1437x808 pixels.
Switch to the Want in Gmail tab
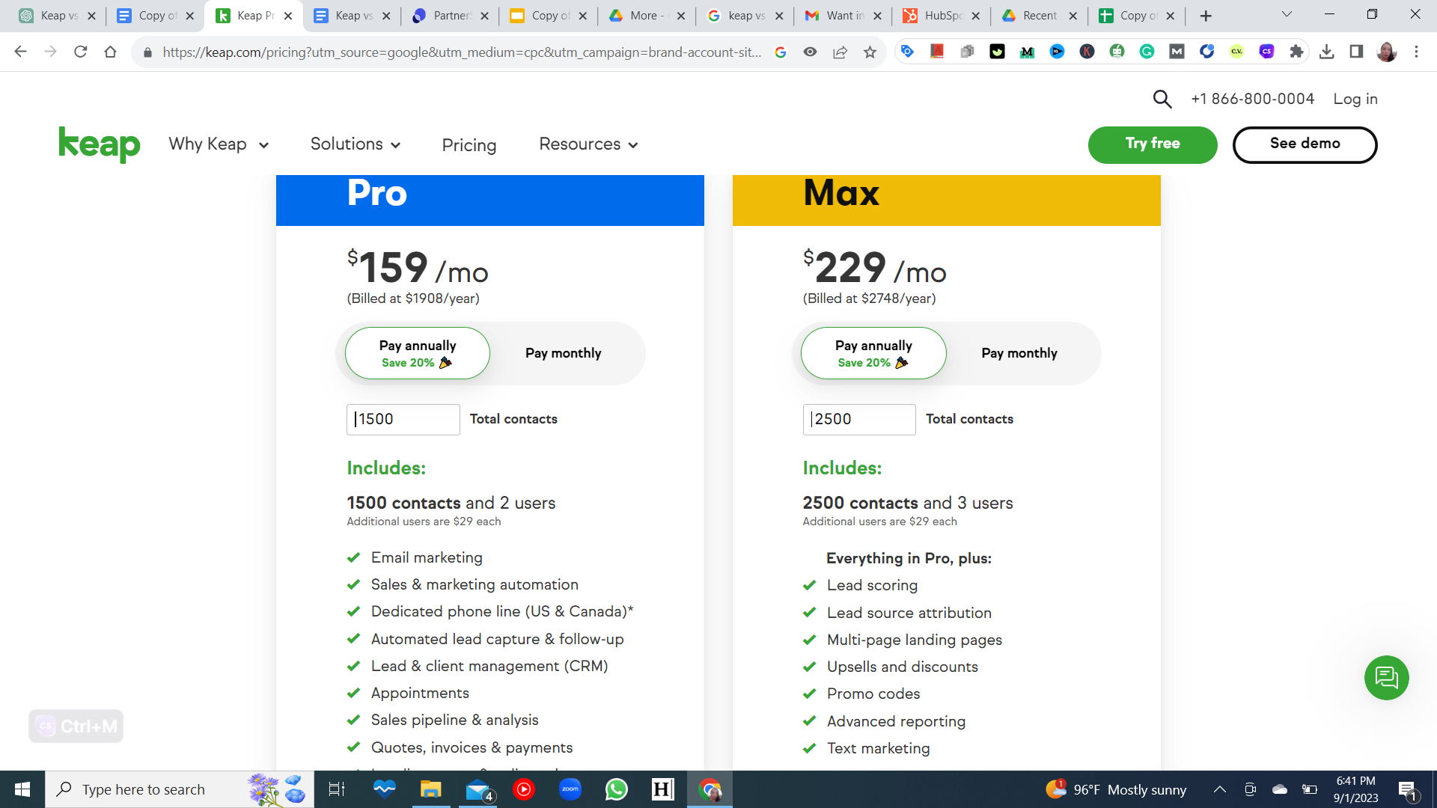[843, 16]
